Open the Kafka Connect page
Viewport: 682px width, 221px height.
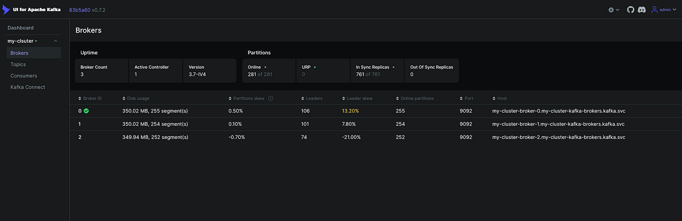coord(28,87)
